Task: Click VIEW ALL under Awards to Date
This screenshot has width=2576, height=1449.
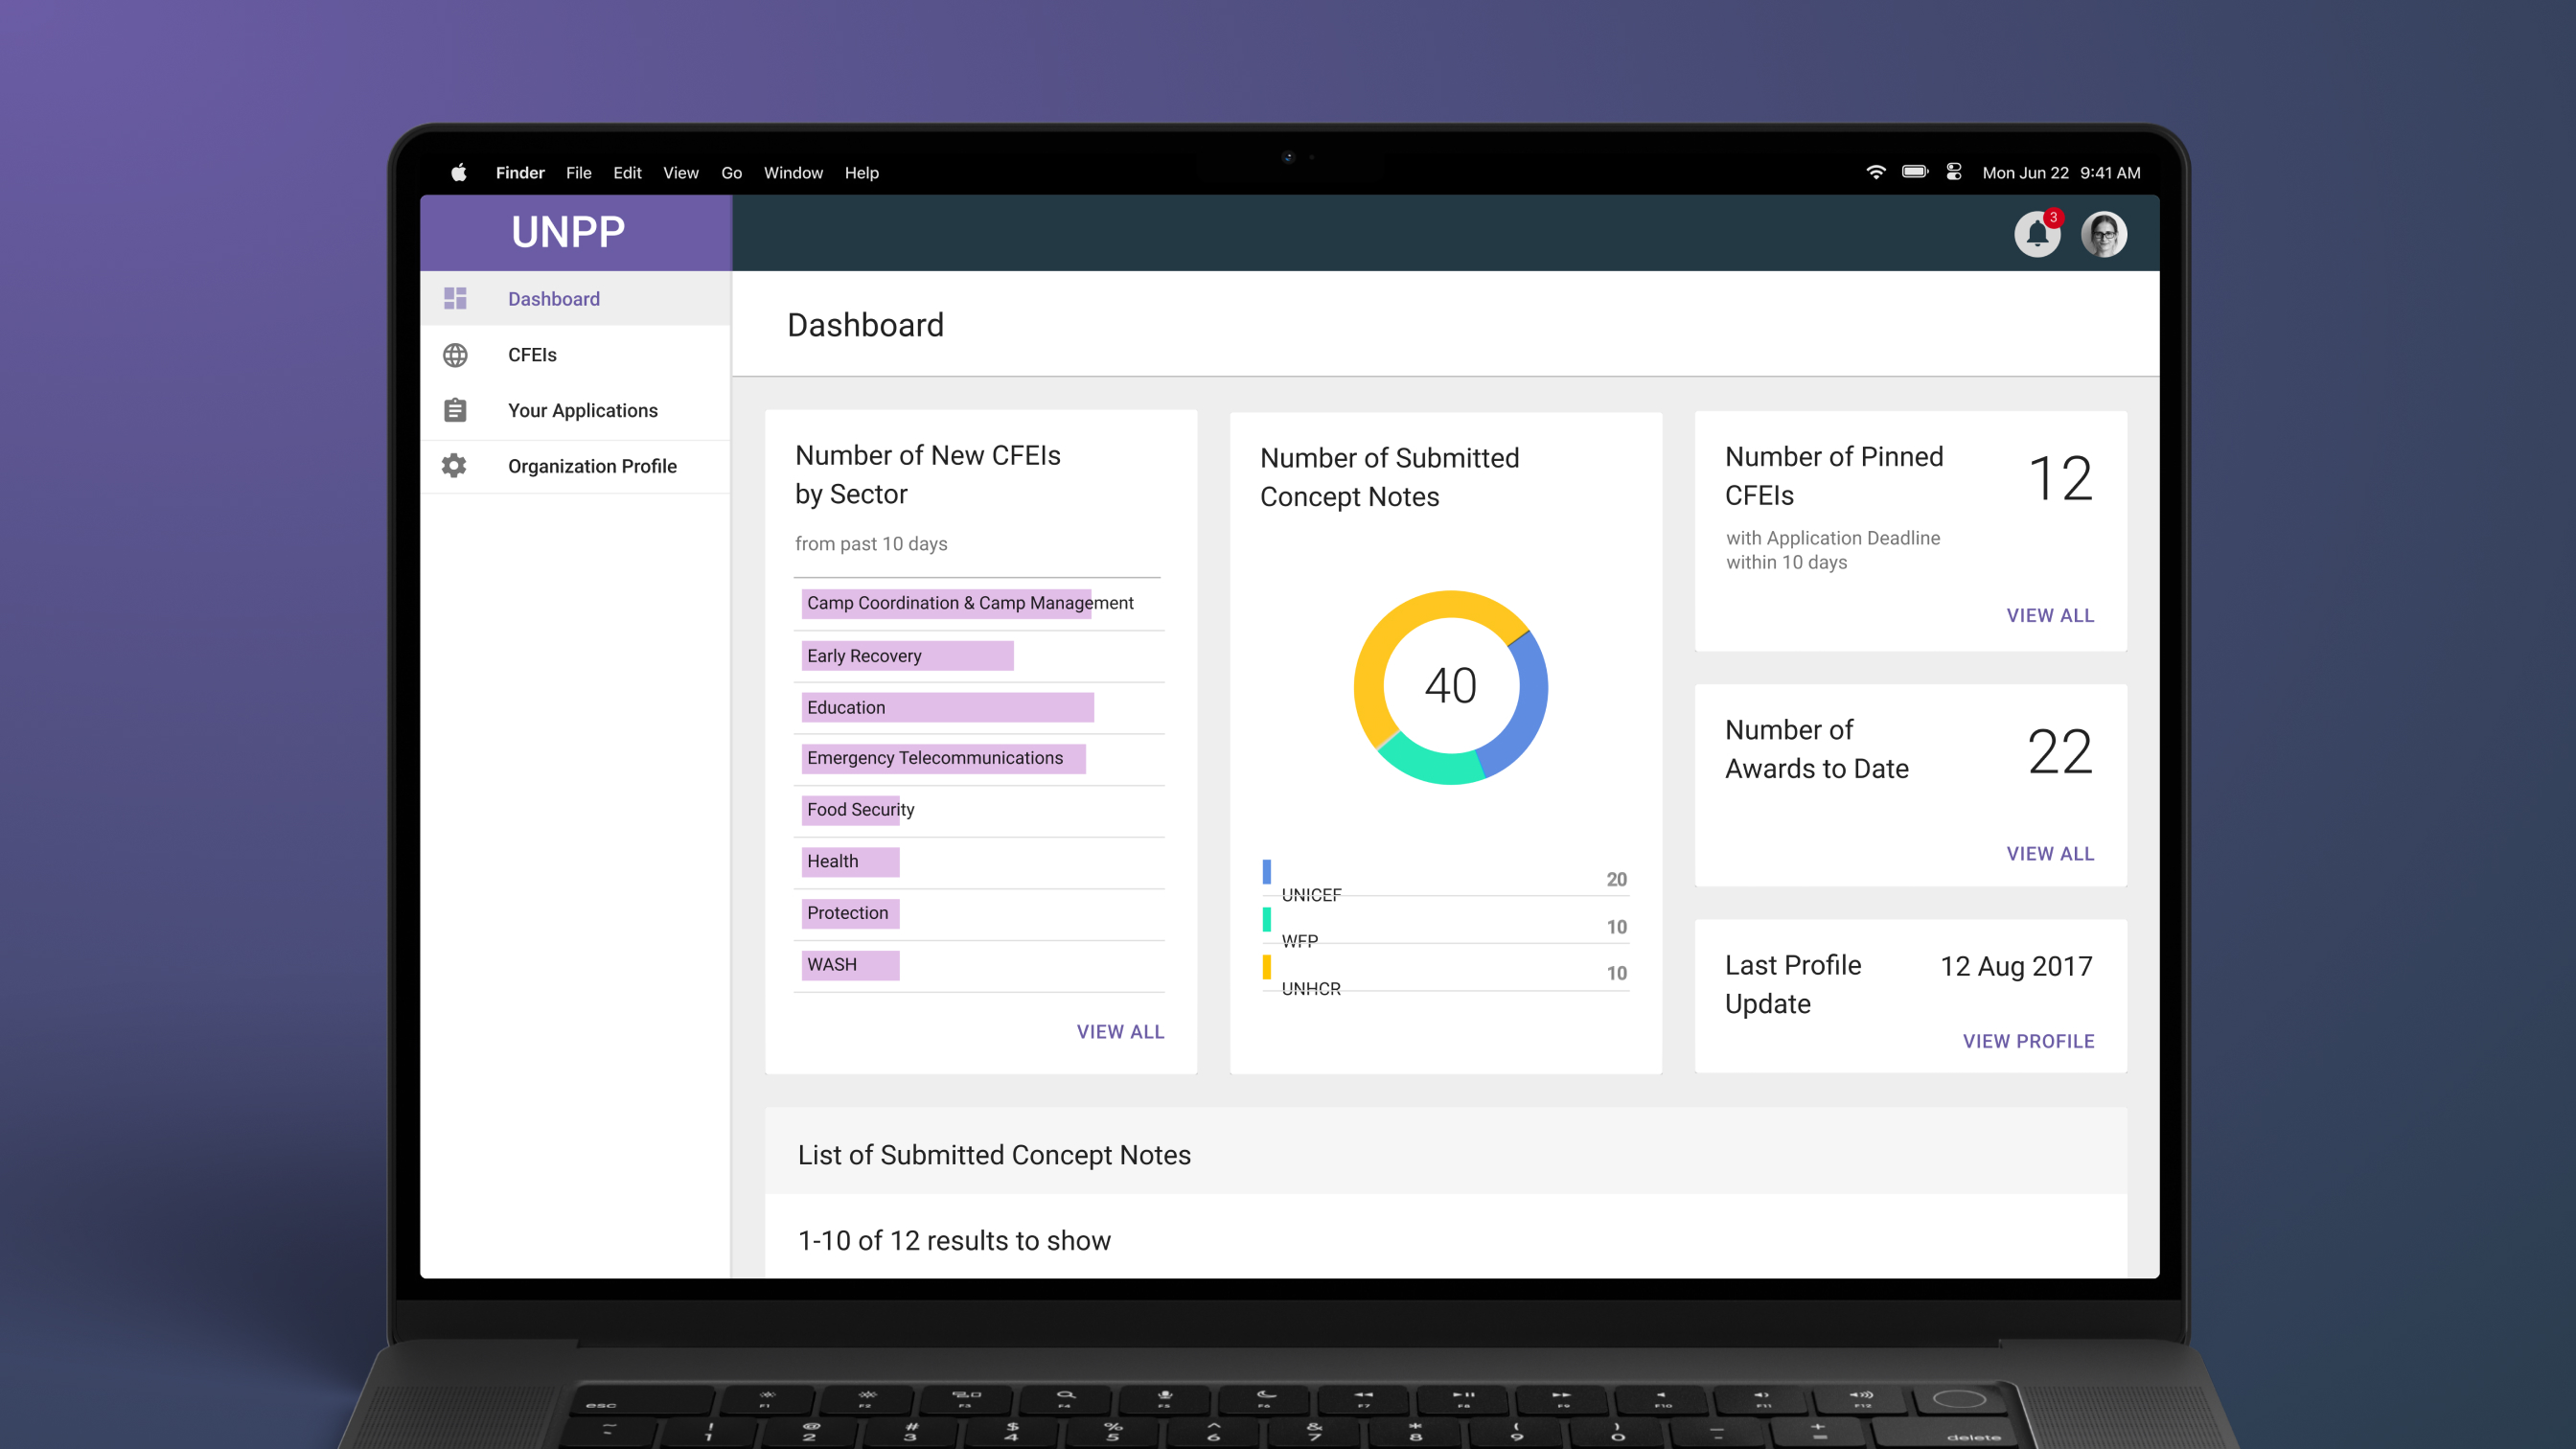Action: click(2050, 853)
